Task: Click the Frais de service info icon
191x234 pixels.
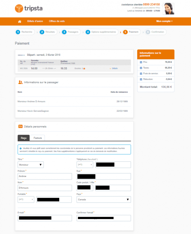Action: pos(141,74)
